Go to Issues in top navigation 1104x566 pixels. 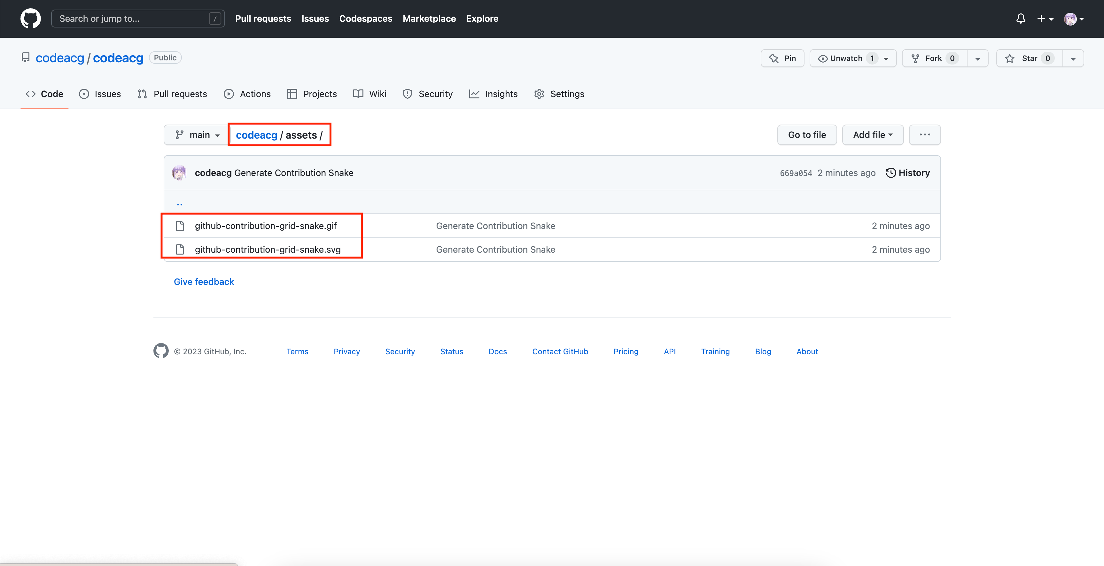tap(315, 19)
